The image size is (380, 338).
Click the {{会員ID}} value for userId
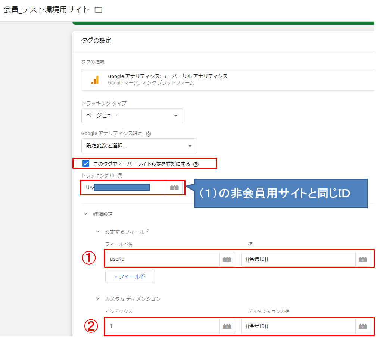tap(298, 259)
